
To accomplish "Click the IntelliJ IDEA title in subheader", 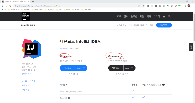I will 28,25.
